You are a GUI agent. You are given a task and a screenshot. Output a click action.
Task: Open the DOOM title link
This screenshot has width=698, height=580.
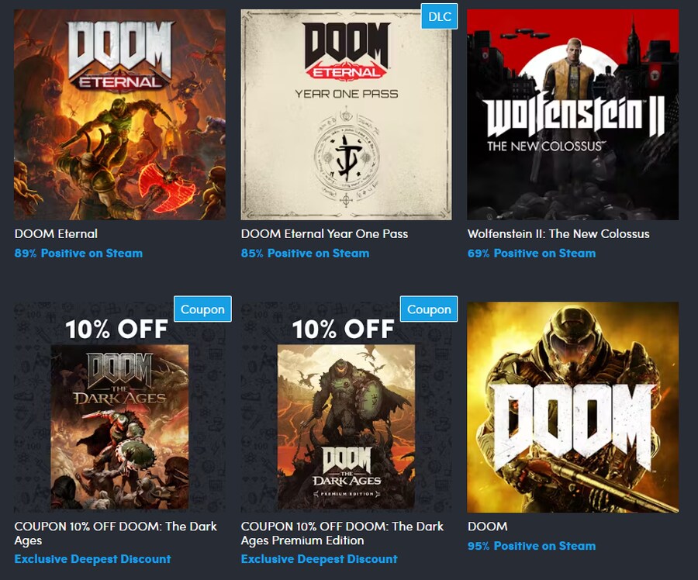488,526
